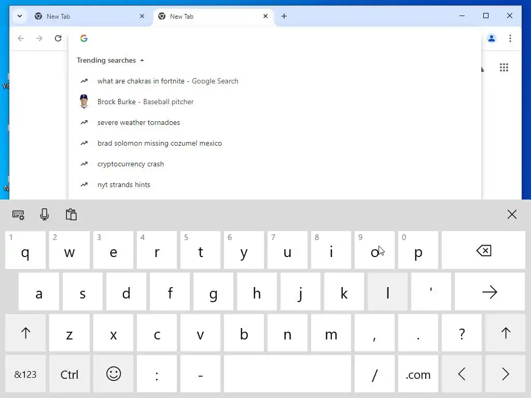Close the on-screen touch keyboard
This screenshot has height=398, width=531.
tap(512, 214)
